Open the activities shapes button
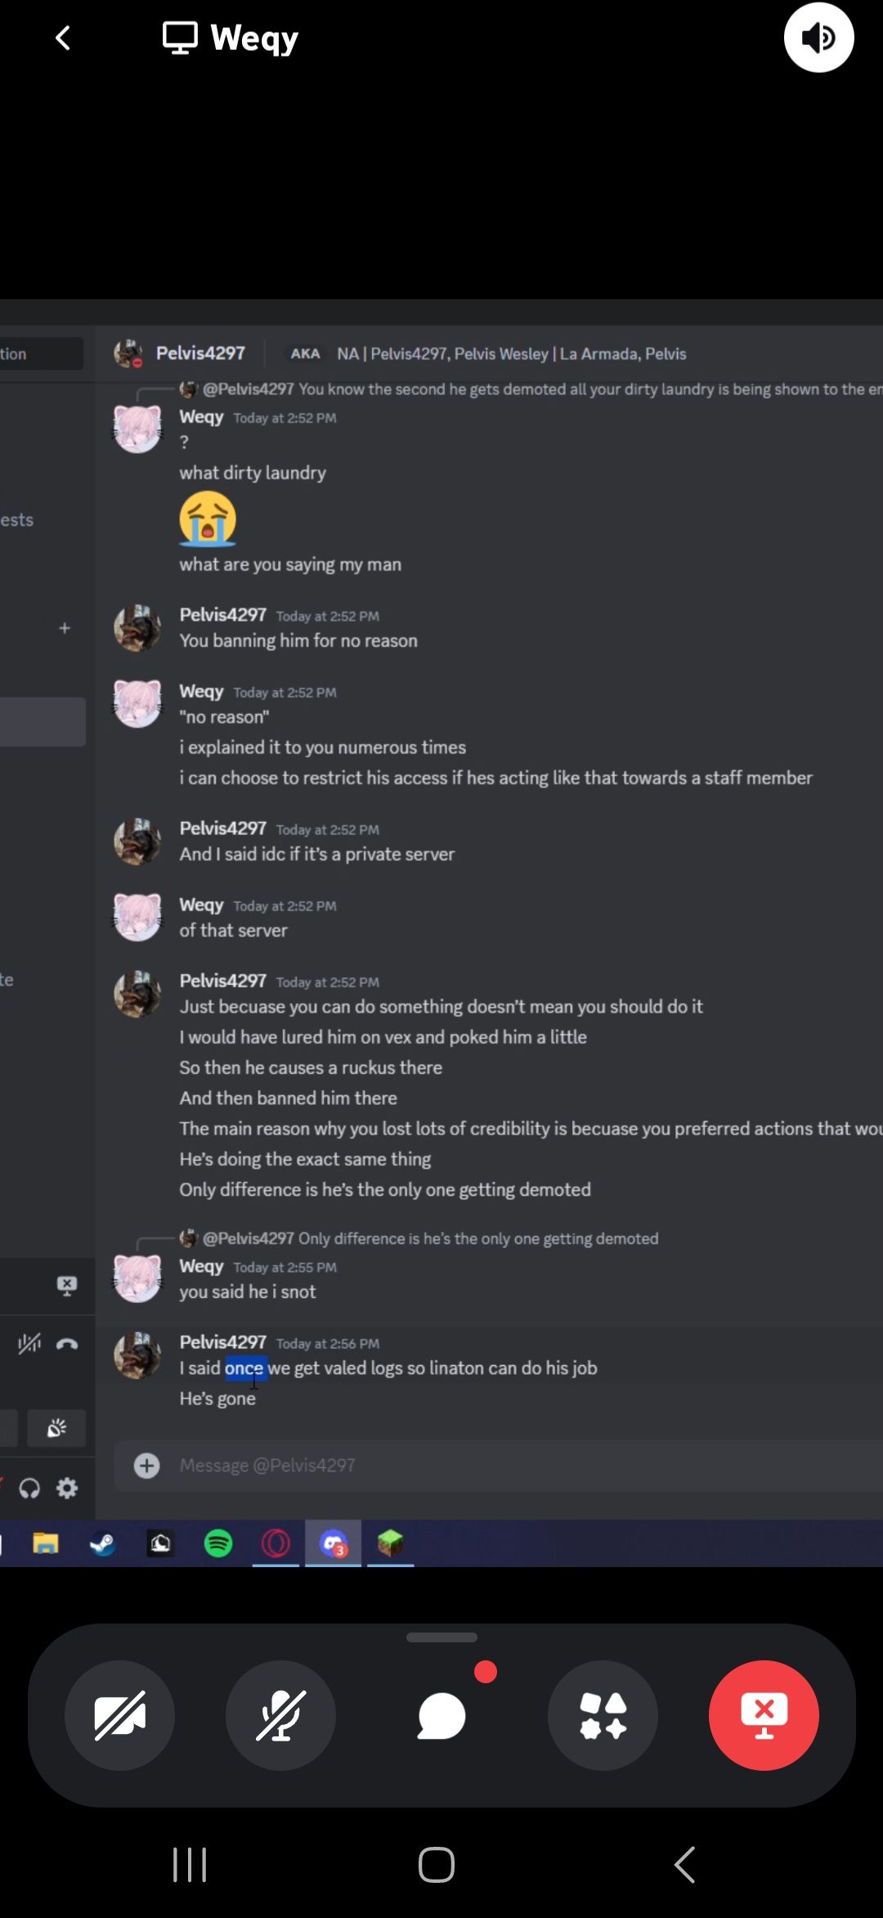 click(x=603, y=1715)
